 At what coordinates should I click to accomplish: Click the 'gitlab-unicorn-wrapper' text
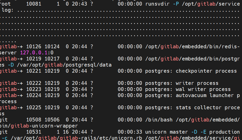[x=44, y=126]
